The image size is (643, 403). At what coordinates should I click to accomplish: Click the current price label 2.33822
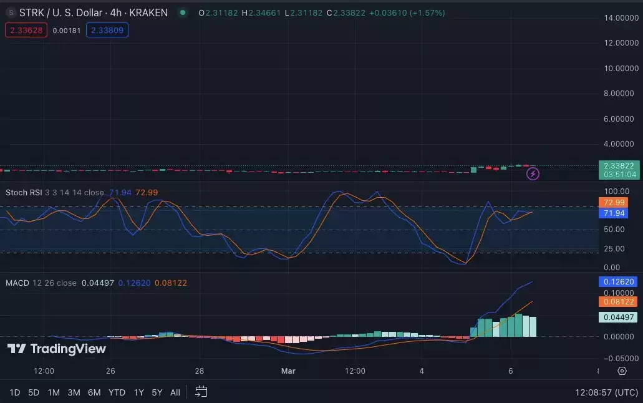[619, 165]
